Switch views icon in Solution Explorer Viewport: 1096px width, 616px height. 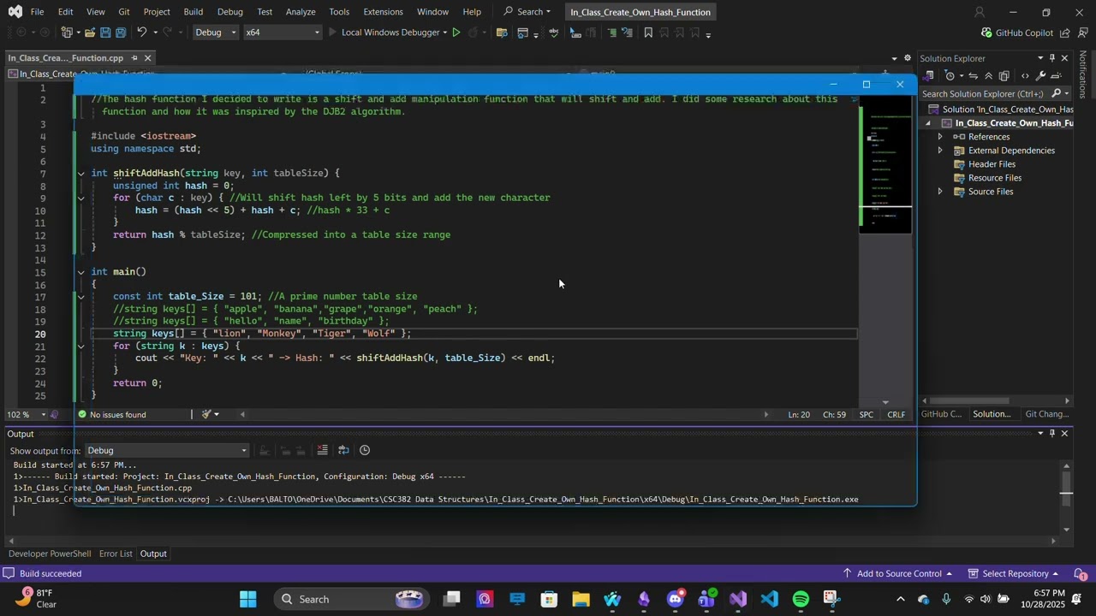(927, 76)
